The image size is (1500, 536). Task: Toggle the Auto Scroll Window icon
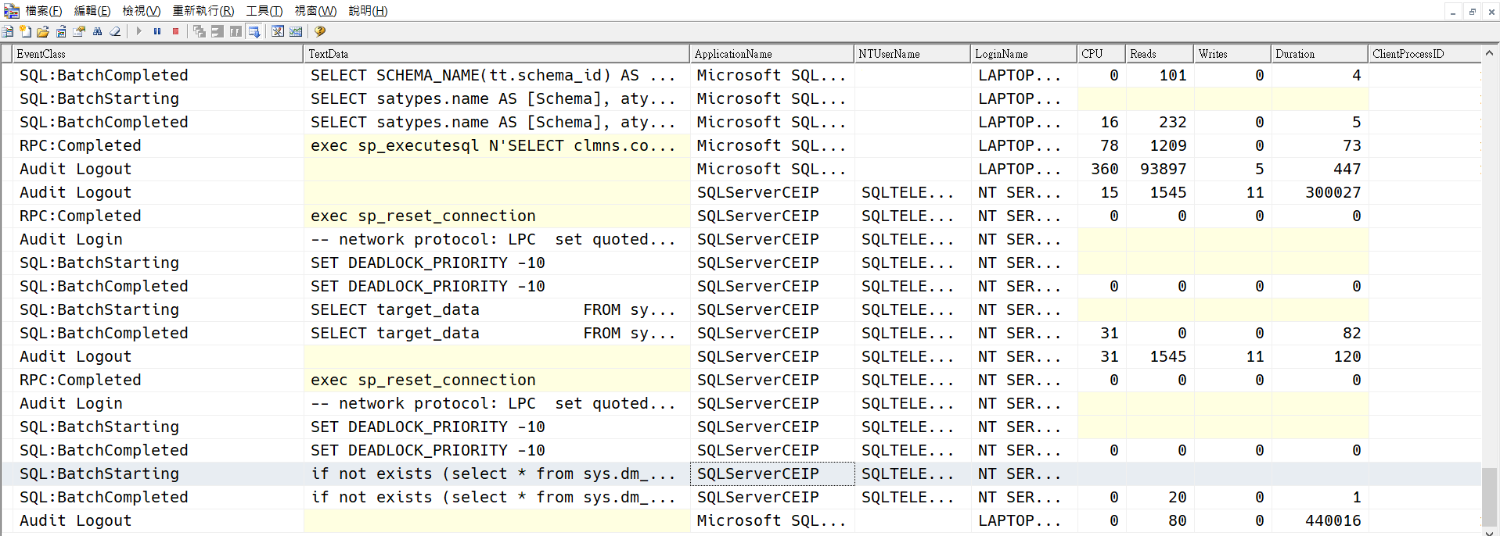[254, 31]
